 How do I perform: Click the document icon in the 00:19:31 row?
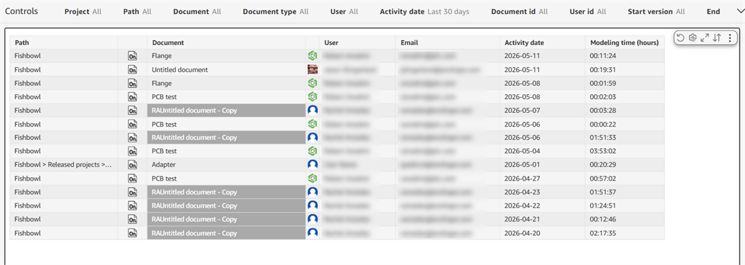coord(133,70)
